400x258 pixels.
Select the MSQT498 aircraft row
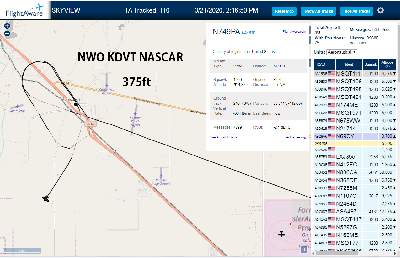tap(355, 89)
